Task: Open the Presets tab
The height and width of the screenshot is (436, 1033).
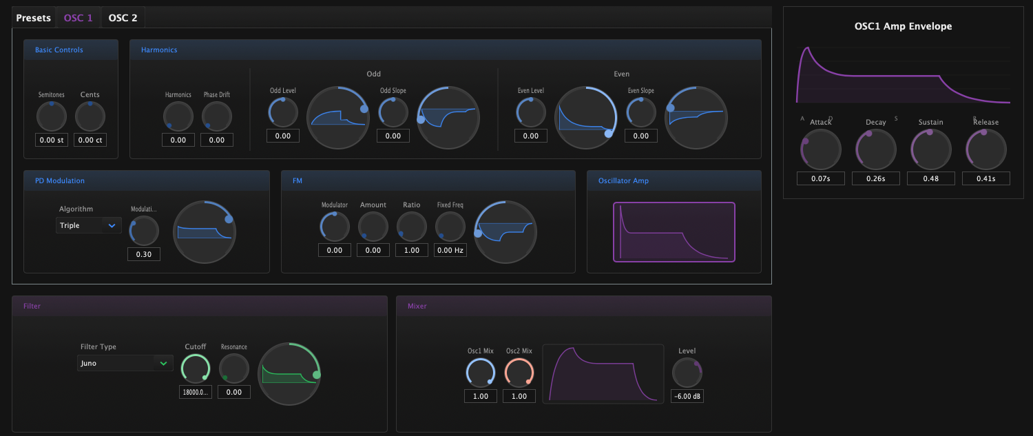Action: pyautogui.click(x=32, y=17)
